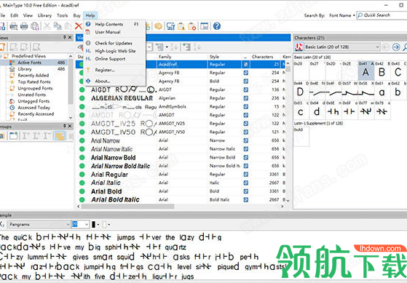Select Recently Added view
Image resolution: width=407 pixels, height=283 pixels.
[33, 76]
